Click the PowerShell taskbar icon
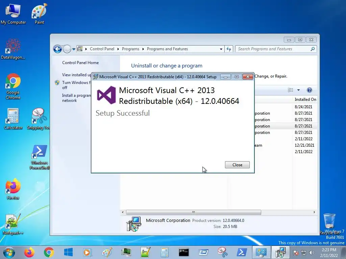The height and width of the screenshot is (259, 346). click(x=242, y=252)
